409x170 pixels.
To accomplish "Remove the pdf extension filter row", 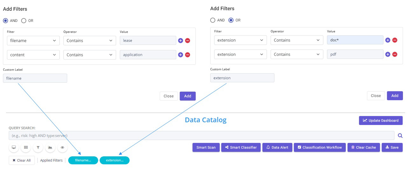I will click(395, 54).
